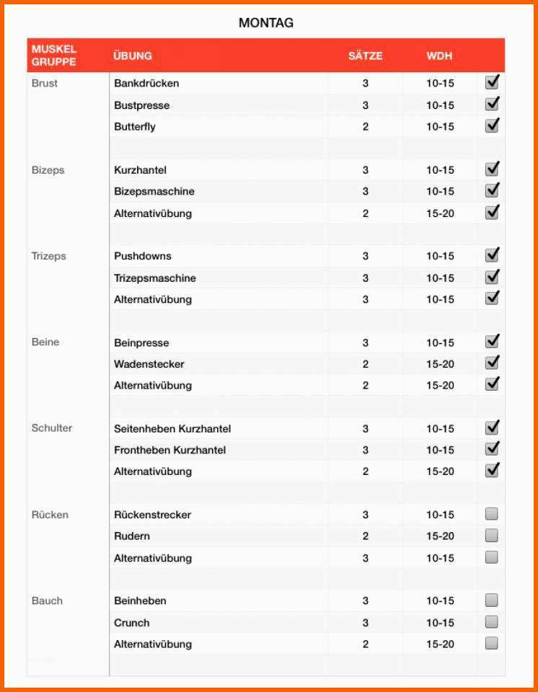Click the Trizepsmaschine exercise name
The image size is (538, 692).
coord(155,278)
